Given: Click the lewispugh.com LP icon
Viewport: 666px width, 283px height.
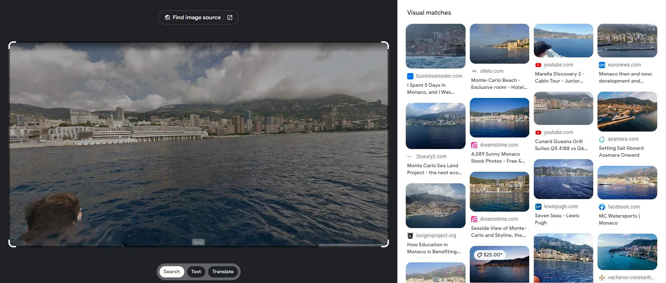Looking at the screenshot, I should (x=538, y=207).
